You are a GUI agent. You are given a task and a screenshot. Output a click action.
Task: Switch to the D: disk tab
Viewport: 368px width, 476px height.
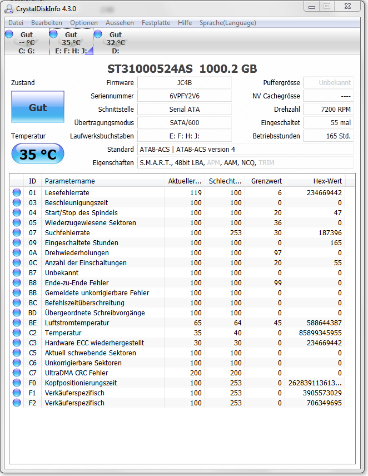[116, 42]
